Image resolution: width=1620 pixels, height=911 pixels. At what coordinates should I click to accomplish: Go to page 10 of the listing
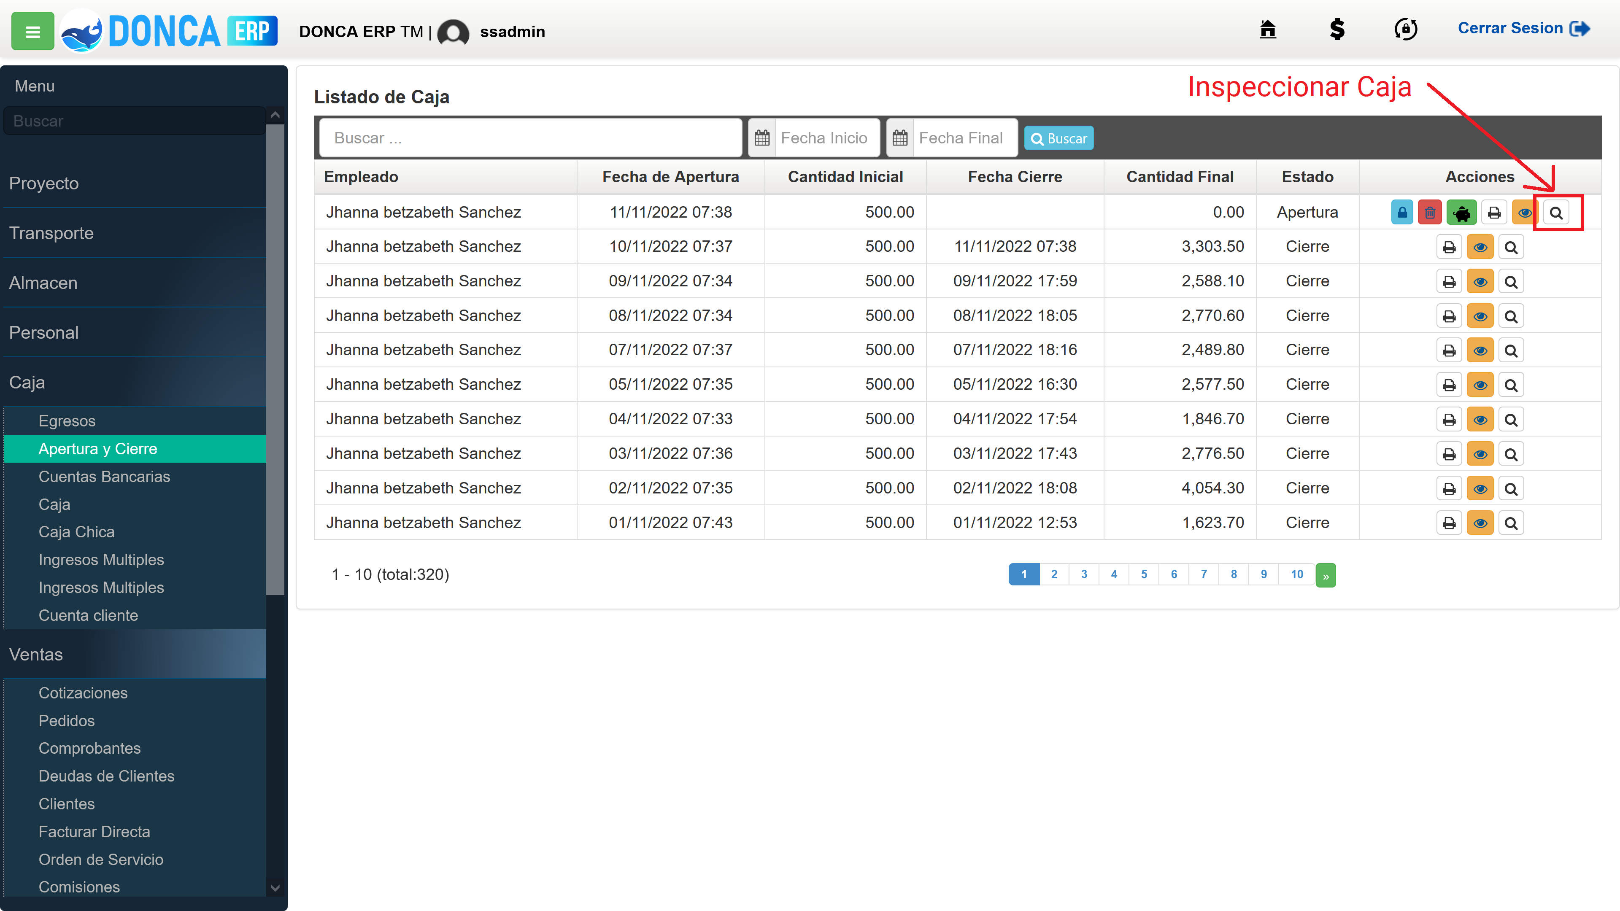[1297, 574]
